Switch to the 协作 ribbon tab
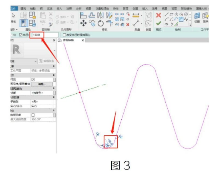Screen dimensions: 217x177 [x=116, y=8]
